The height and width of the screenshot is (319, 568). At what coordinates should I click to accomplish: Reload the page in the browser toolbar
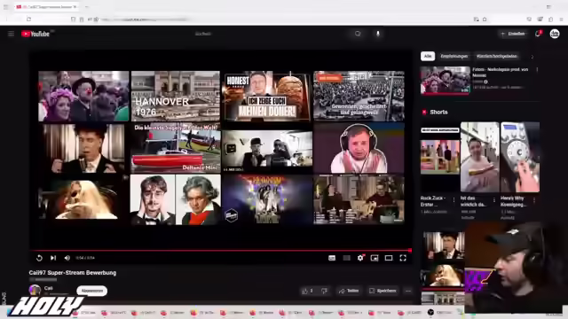pos(28,19)
